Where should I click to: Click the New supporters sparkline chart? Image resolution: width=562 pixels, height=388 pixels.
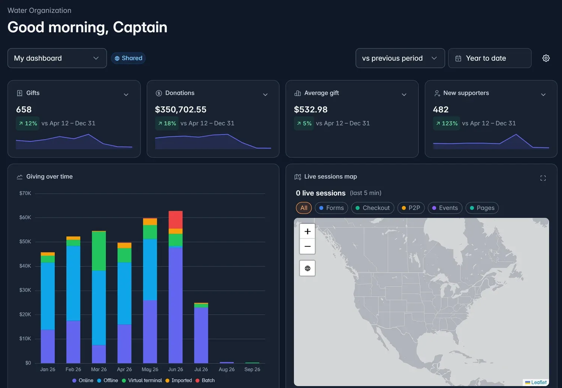(491, 141)
